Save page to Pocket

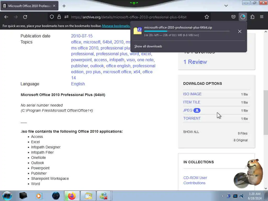233,17
